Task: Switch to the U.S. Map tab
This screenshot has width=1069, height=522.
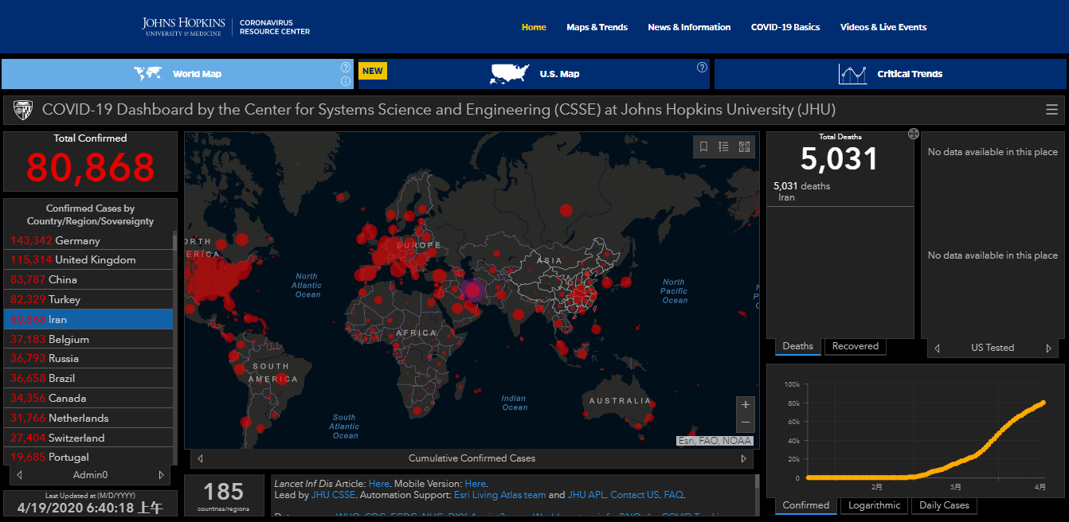Action: click(x=534, y=74)
